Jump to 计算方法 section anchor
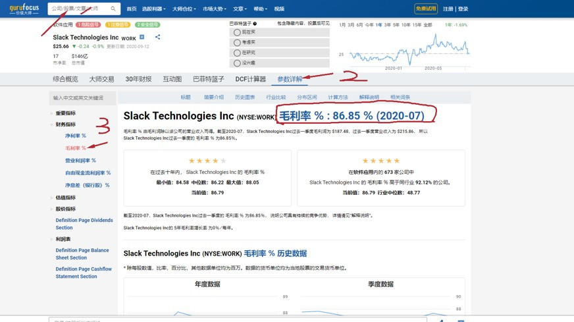The height and width of the screenshot is (322, 574). [338, 97]
